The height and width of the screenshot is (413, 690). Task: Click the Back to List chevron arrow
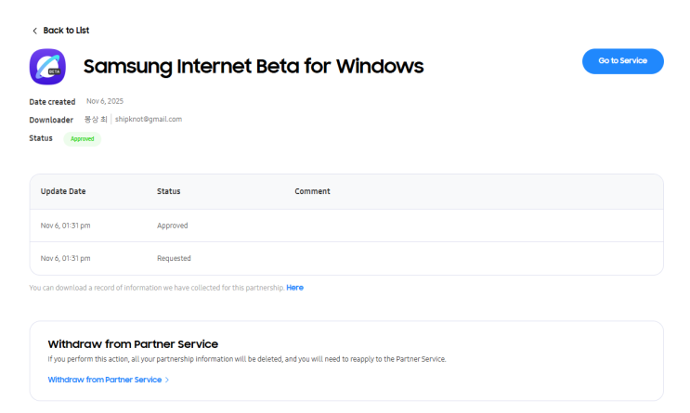(35, 31)
